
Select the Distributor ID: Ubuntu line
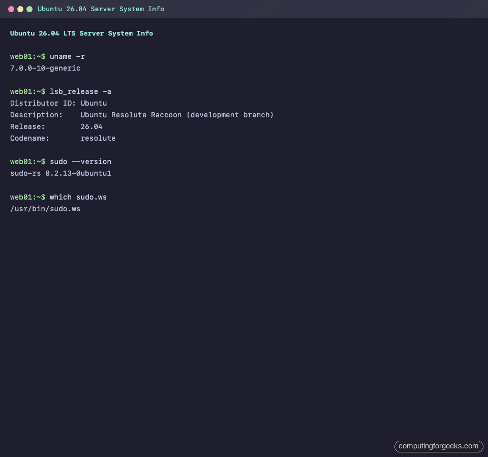tap(58, 103)
